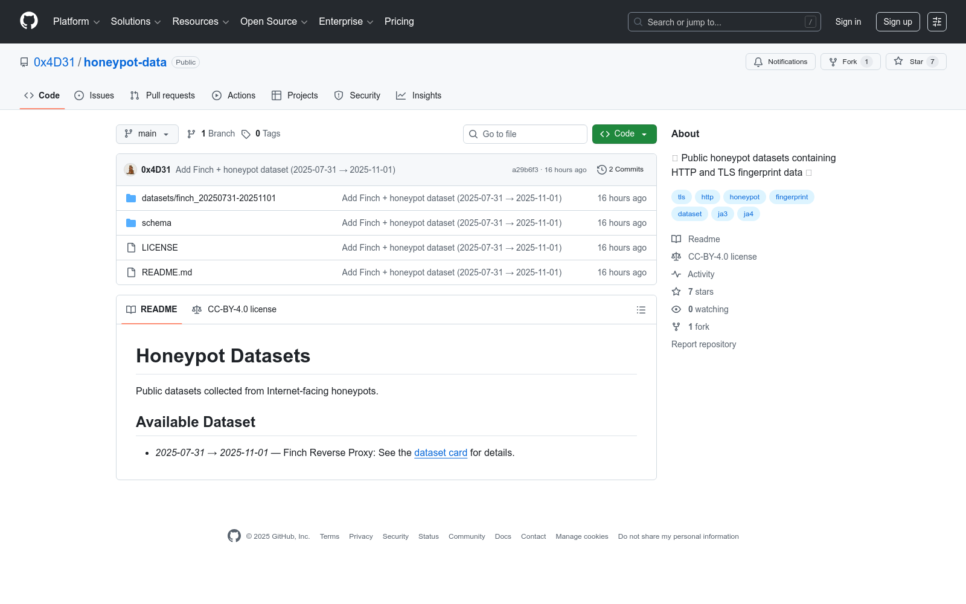Image resolution: width=966 pixels, height=604 pixels.
Task: Open appearance settings icon in header
Action: (x=937, y=22)
